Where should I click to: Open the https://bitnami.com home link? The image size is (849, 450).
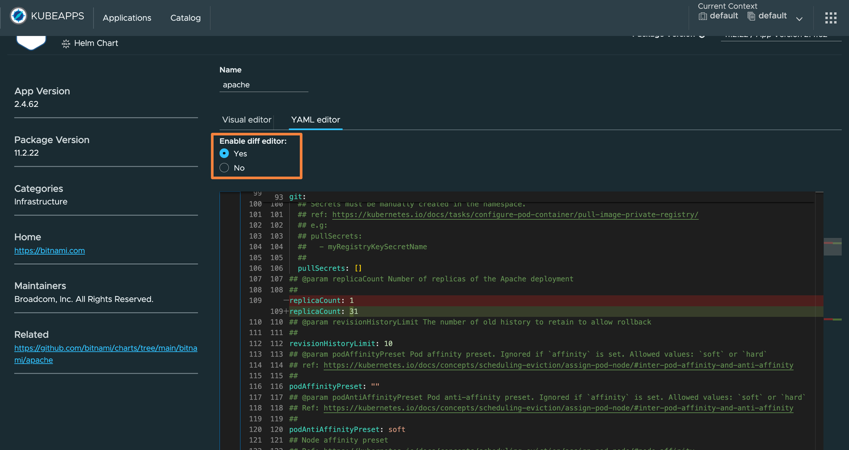coord(49,250)
